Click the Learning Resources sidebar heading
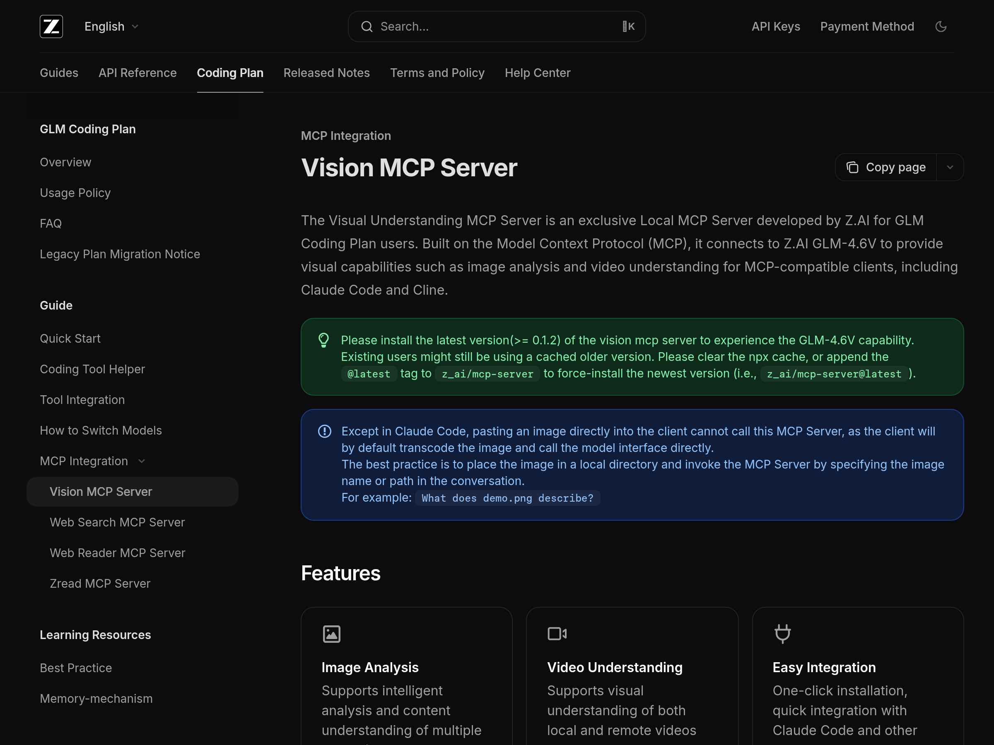 [95, 635]
